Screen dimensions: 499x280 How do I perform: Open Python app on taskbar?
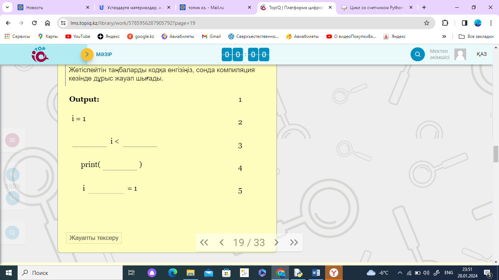[298, 273]
